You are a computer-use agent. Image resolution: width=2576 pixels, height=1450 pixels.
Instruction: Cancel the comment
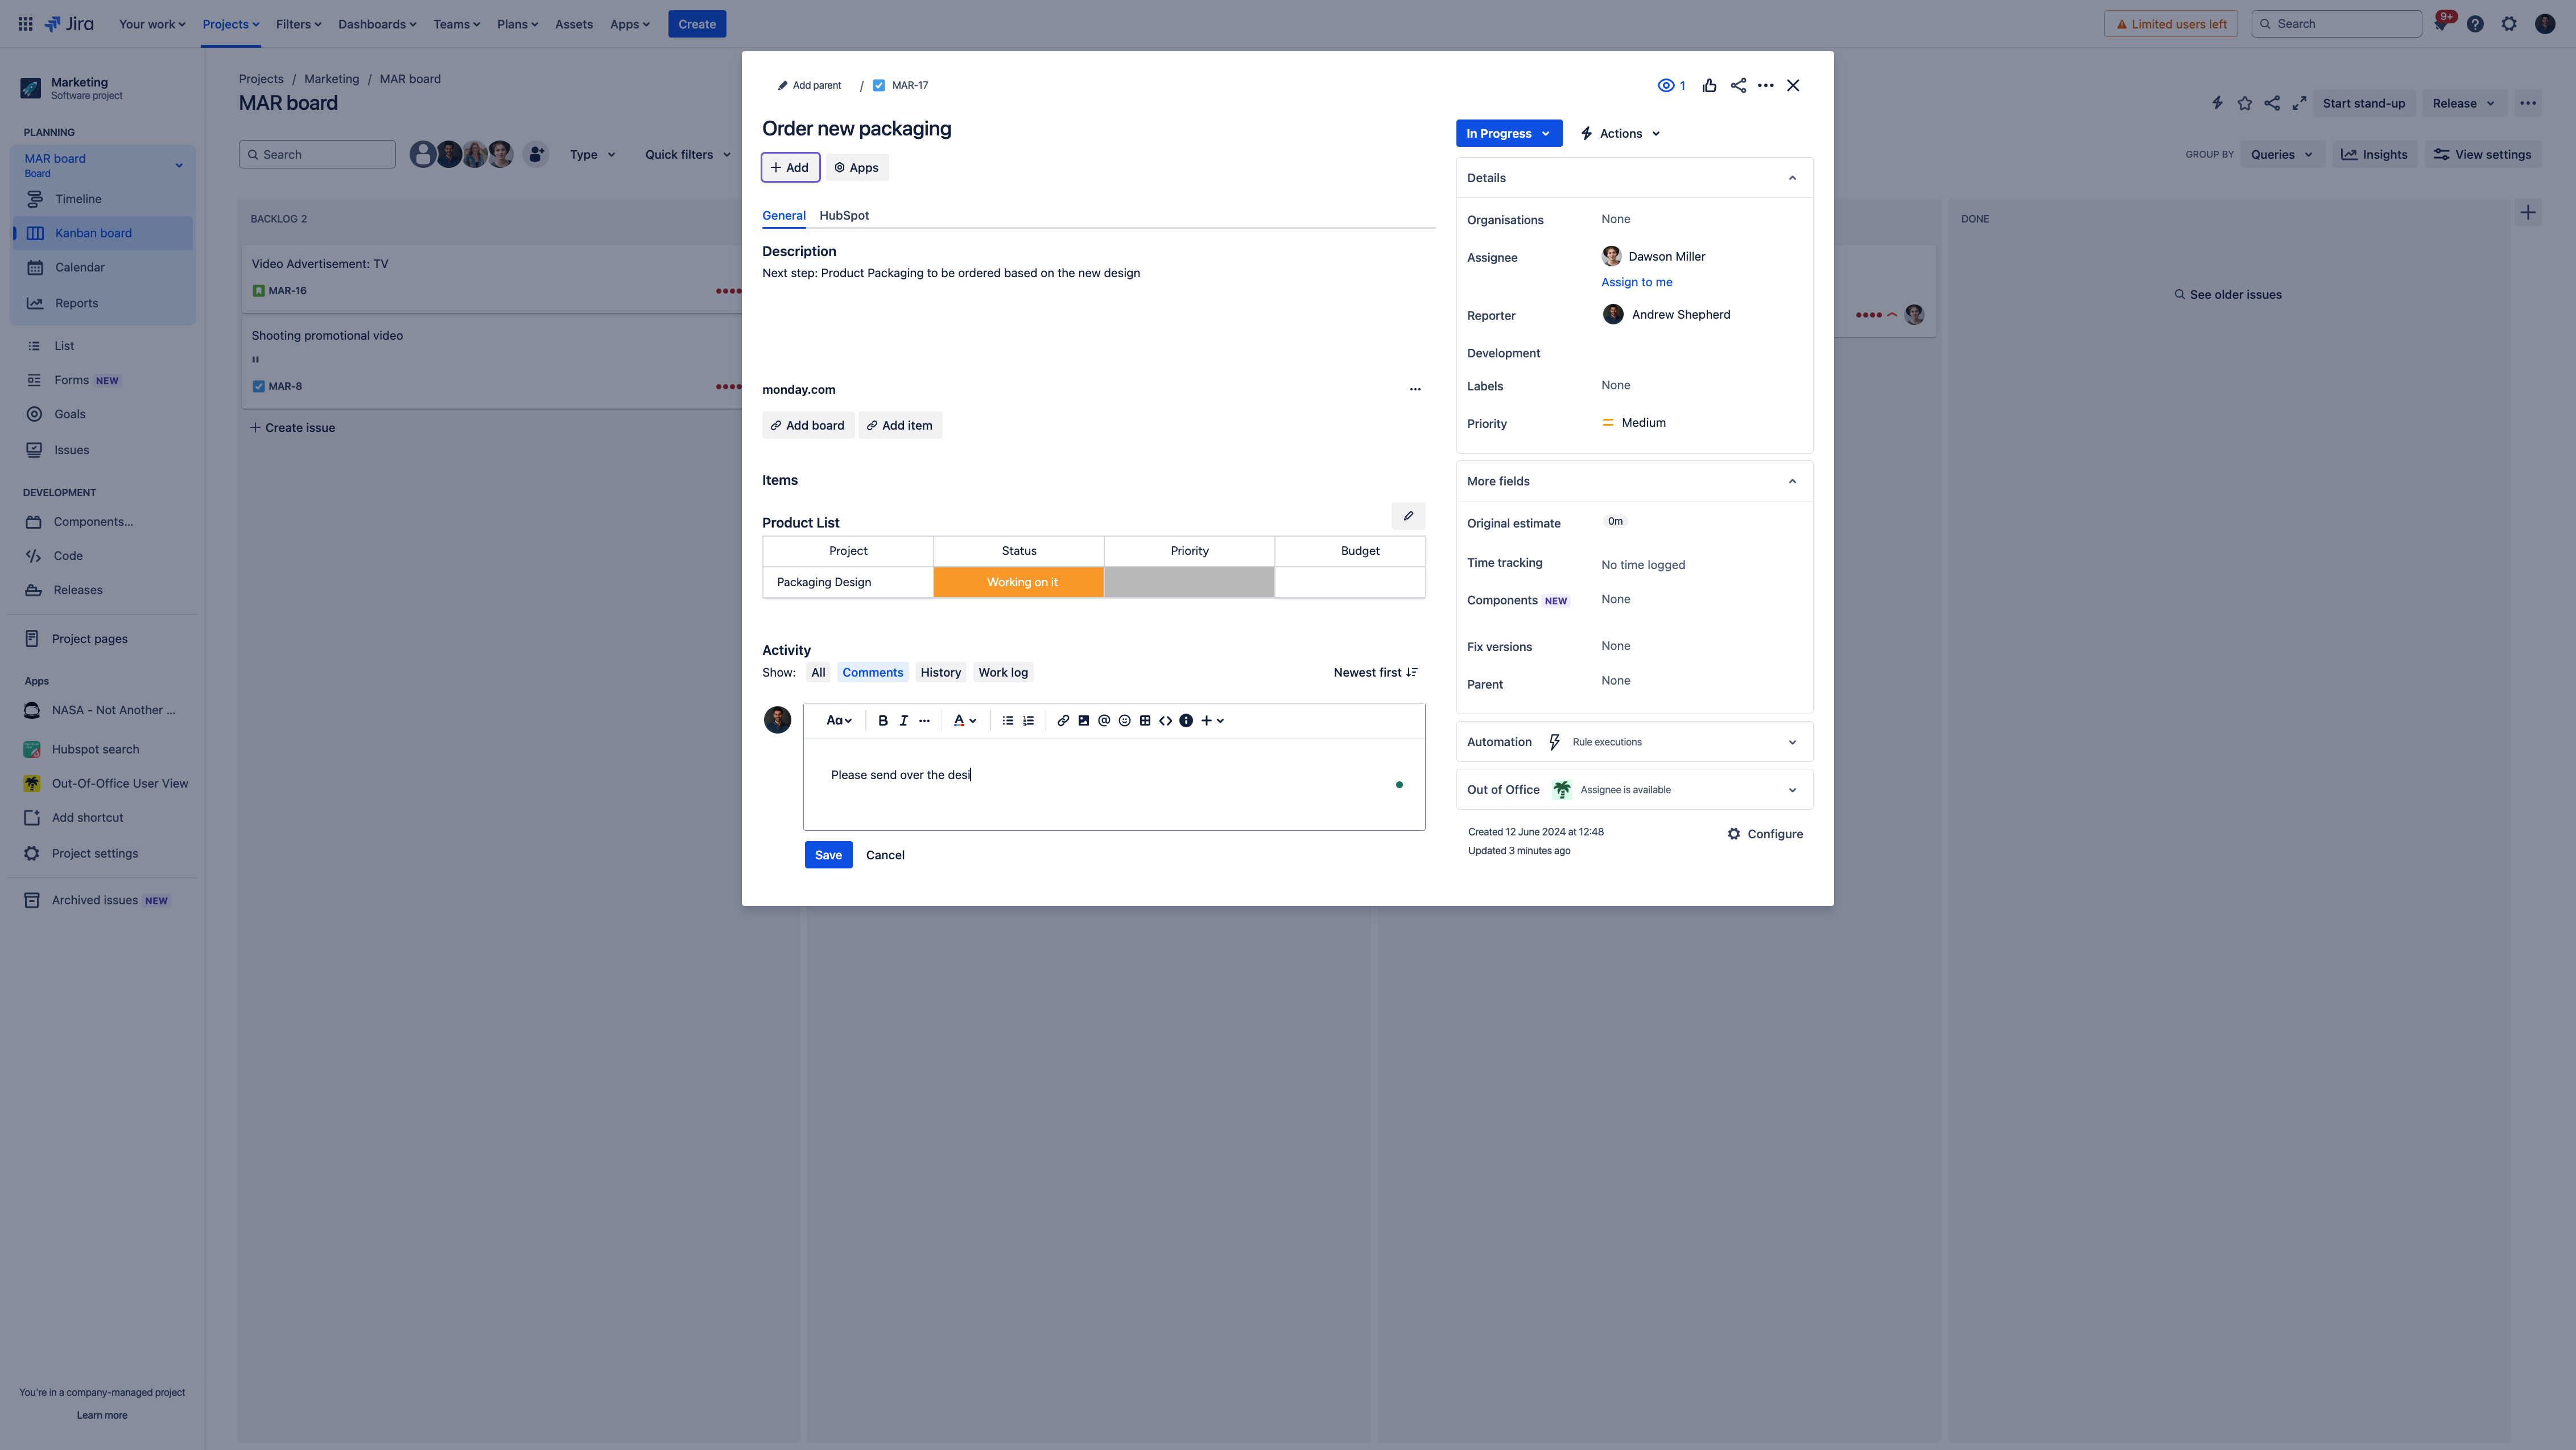tap(885, 855)
